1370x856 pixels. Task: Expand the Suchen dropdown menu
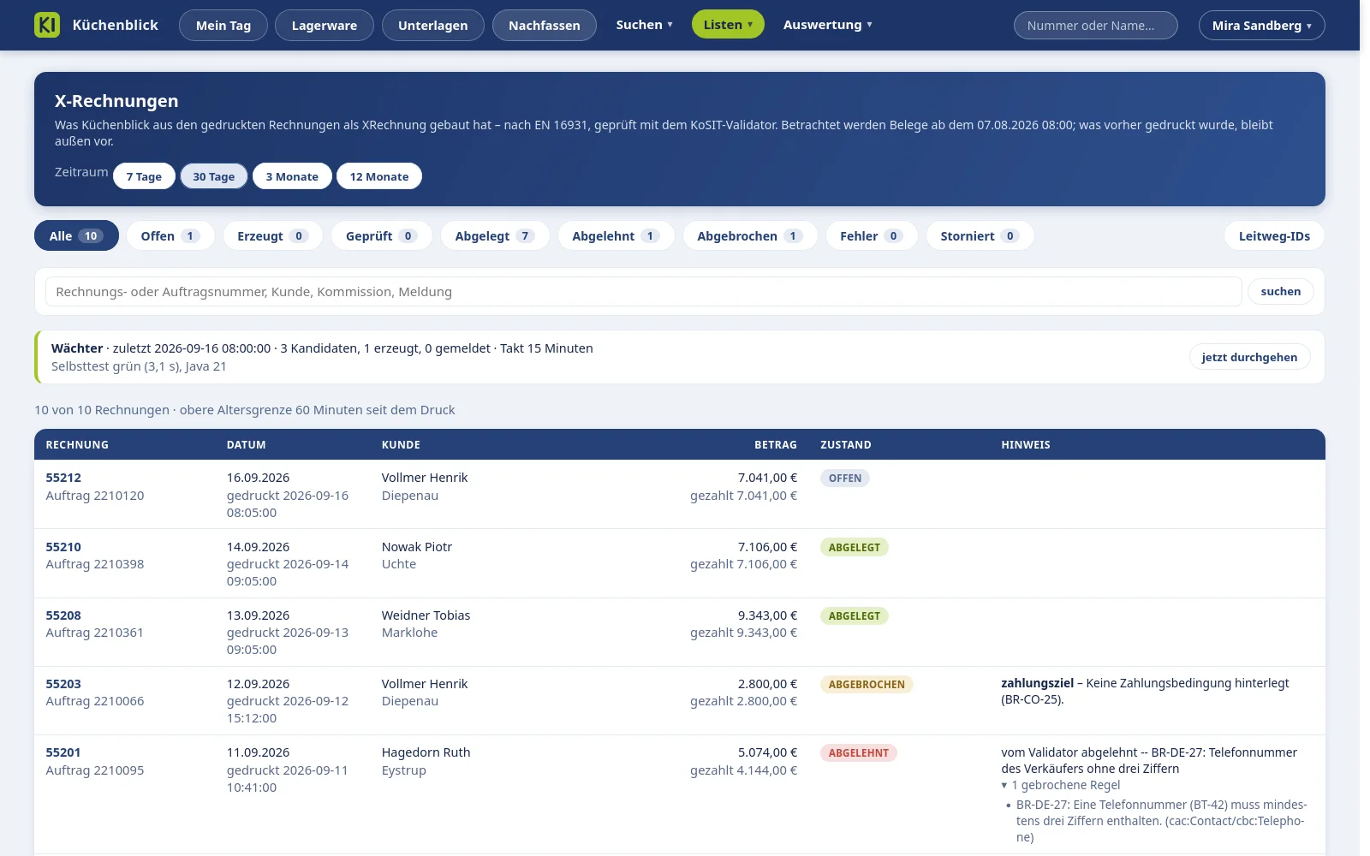(644, 25)
